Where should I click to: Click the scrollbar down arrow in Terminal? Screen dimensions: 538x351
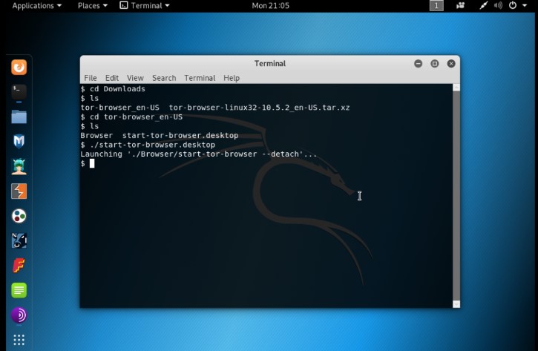456,304
